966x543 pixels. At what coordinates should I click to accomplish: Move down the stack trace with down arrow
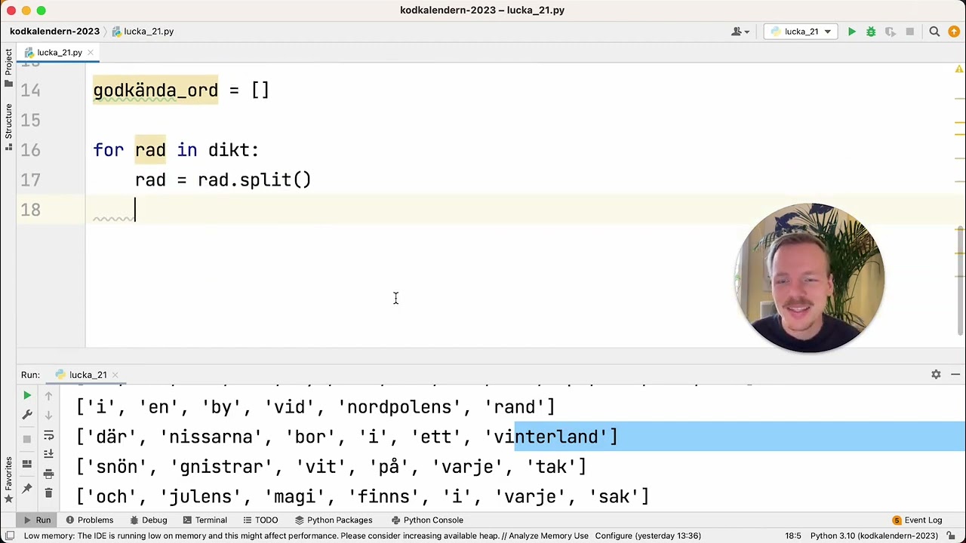[x=48, y=415]
